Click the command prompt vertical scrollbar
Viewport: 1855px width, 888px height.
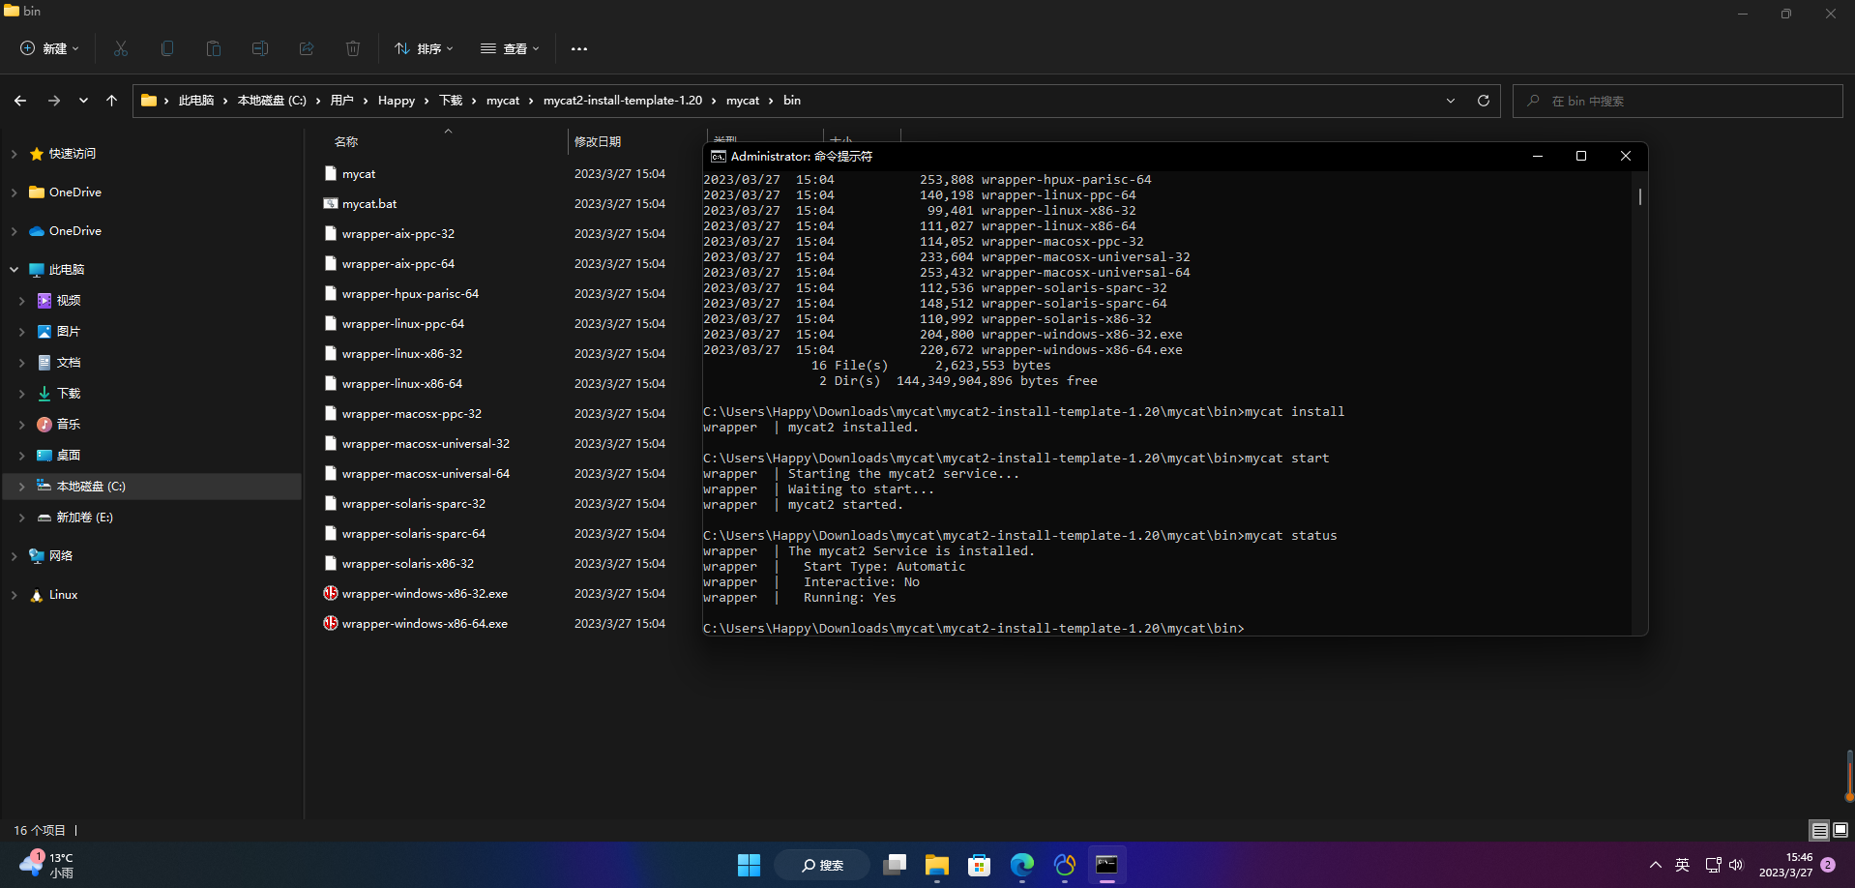[x=1639, y=402]
